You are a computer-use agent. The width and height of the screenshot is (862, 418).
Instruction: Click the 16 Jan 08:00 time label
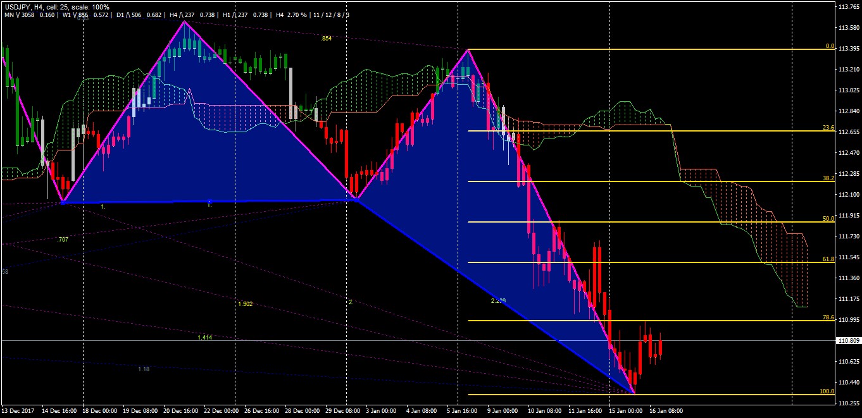click(666, 411)
